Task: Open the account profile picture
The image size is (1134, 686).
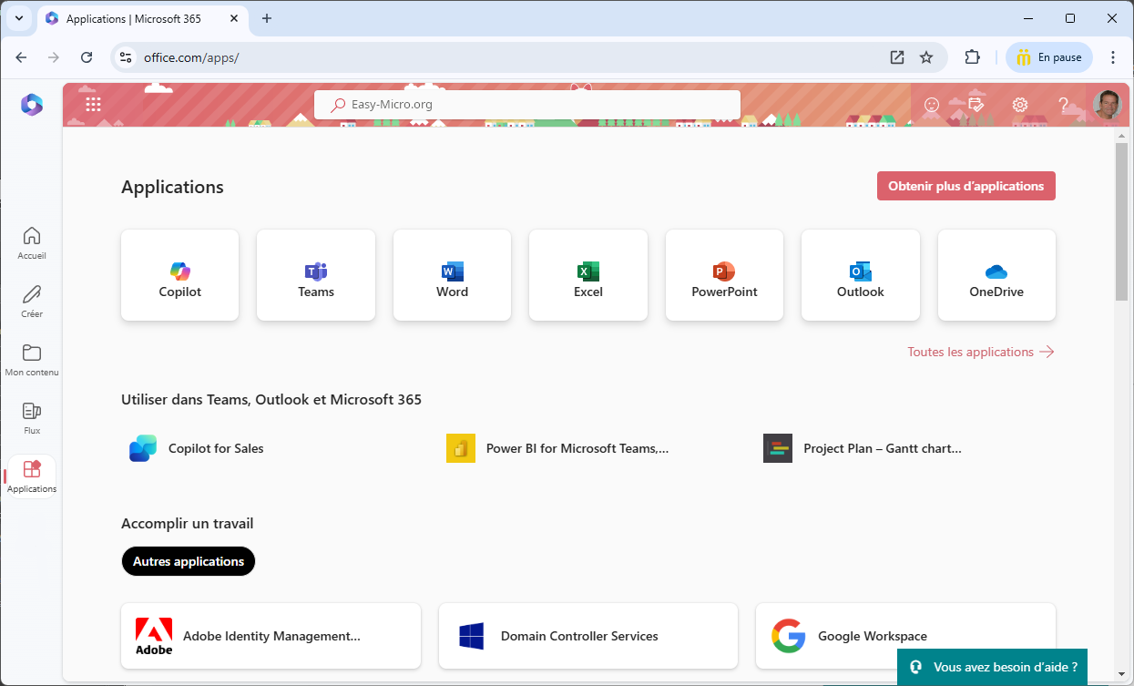Action: coord(1107,105)
